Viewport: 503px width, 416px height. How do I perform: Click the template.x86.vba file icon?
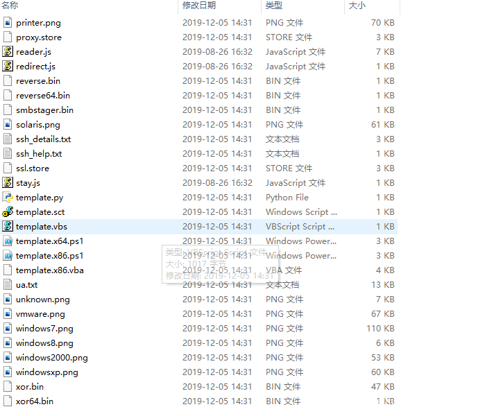coord(8,270)
